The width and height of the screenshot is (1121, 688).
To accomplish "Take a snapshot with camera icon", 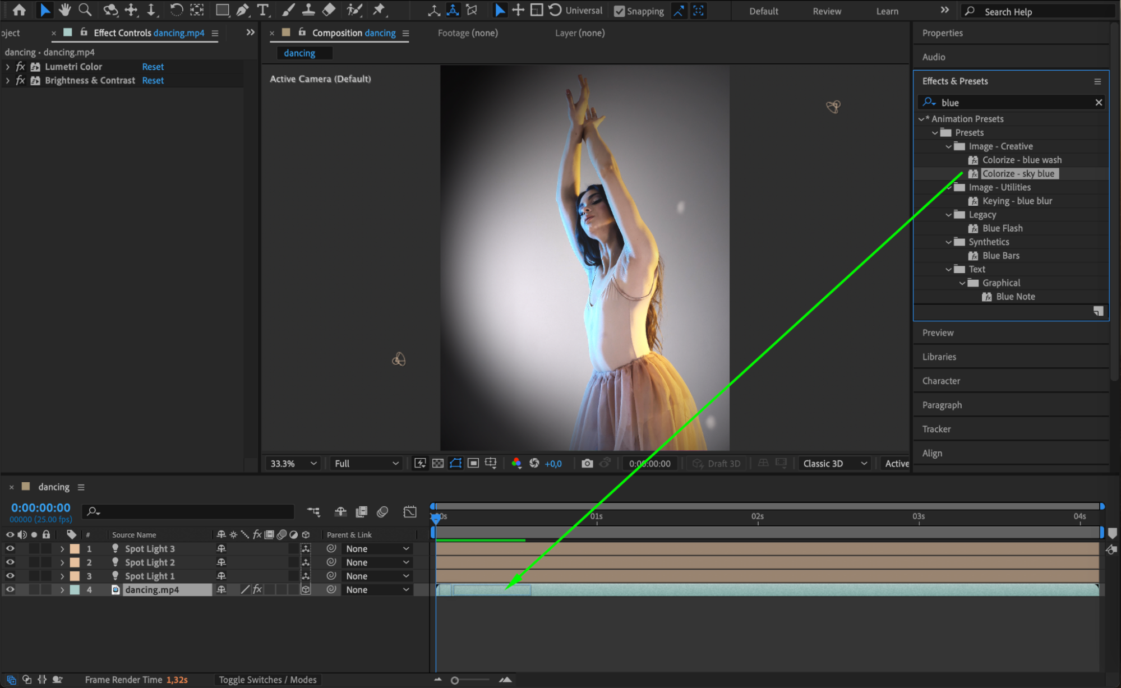I will point(587,463).
